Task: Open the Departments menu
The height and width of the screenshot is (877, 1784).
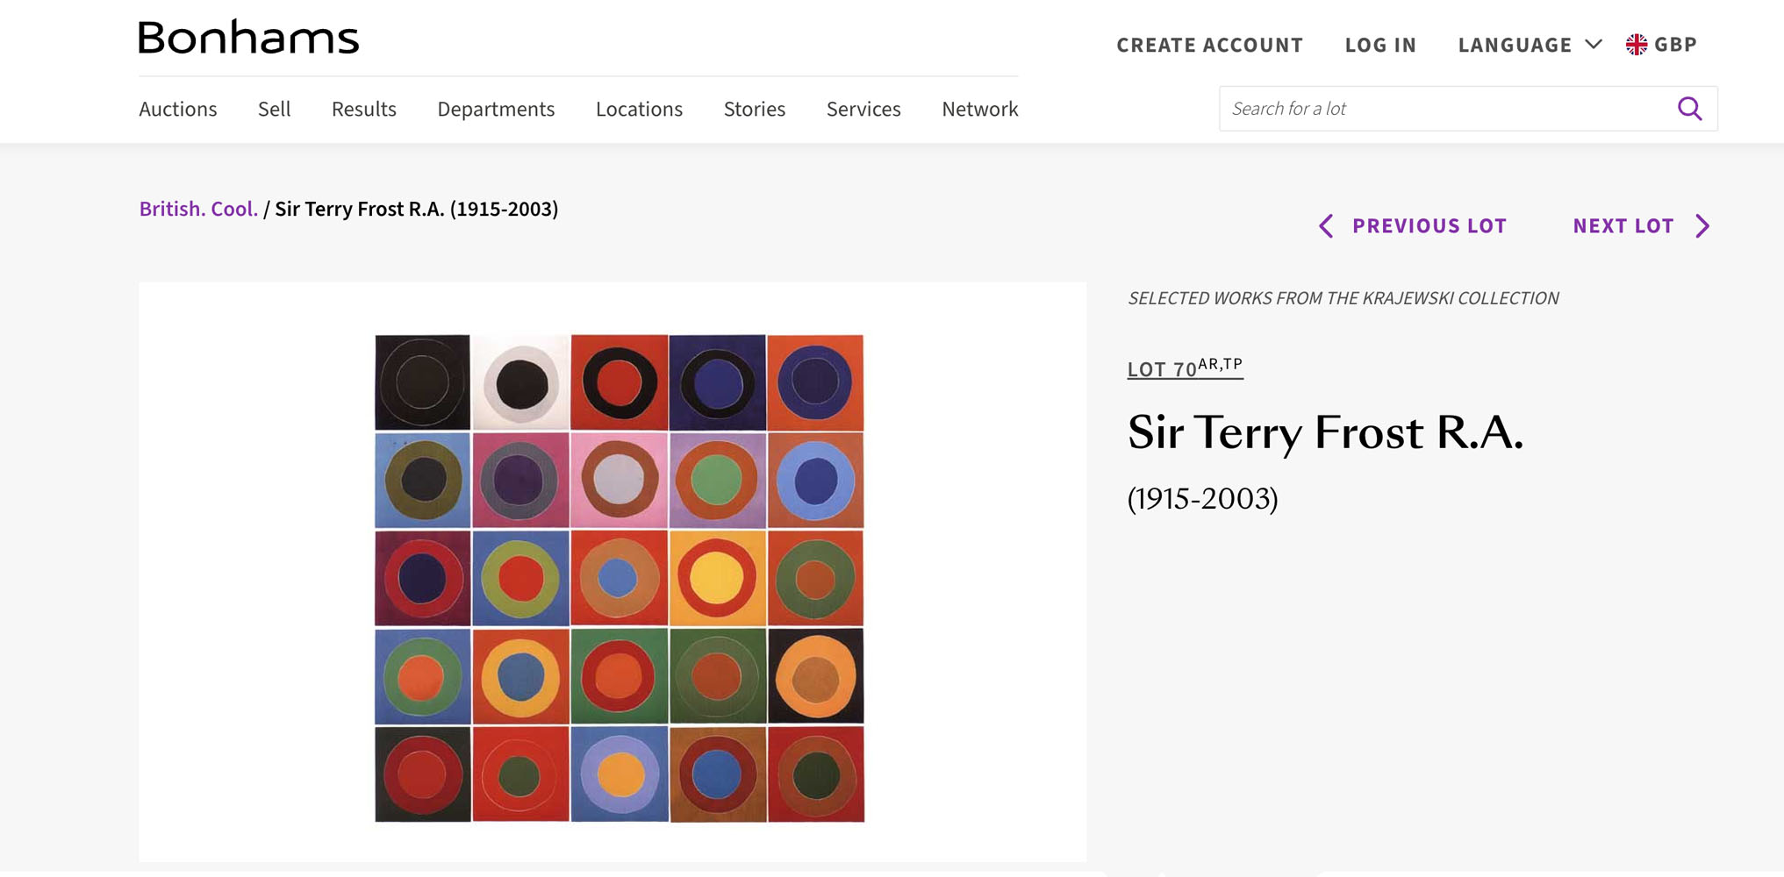Action: 496,109
